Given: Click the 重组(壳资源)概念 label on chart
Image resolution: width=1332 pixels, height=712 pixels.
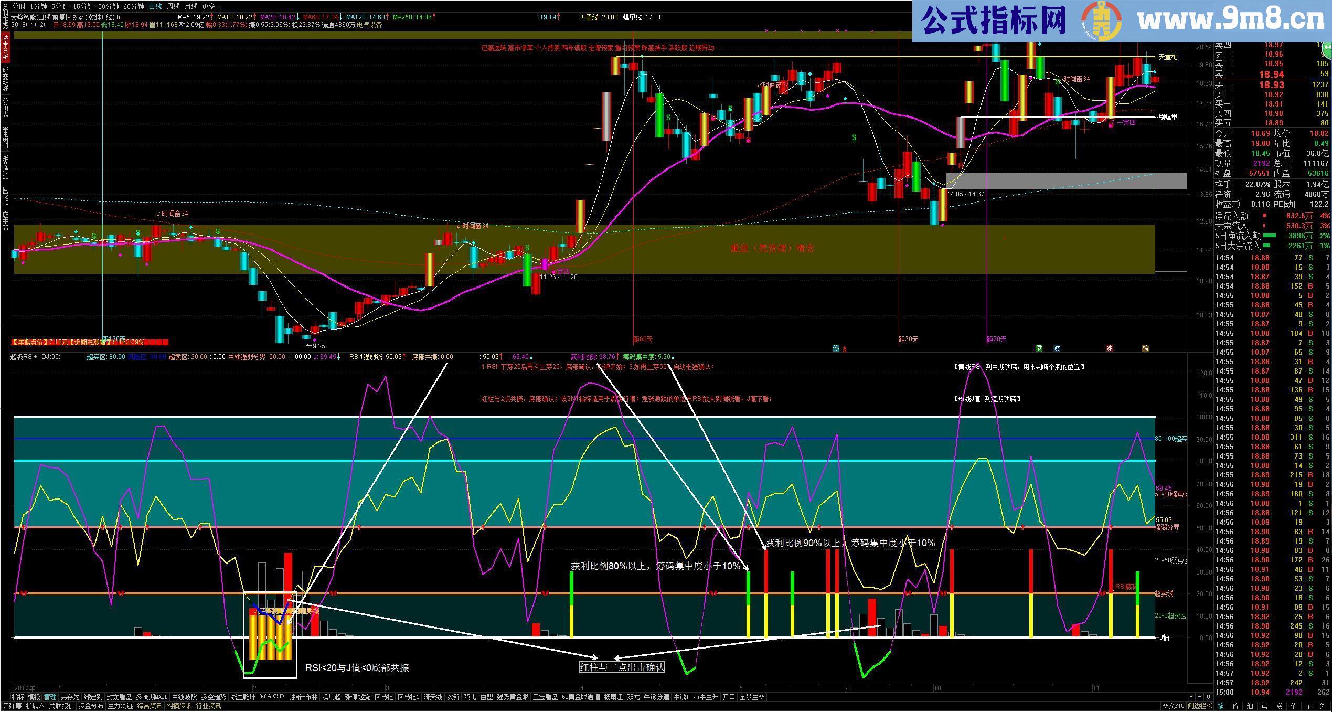Looking at the screenshot, I should [772, 248].
